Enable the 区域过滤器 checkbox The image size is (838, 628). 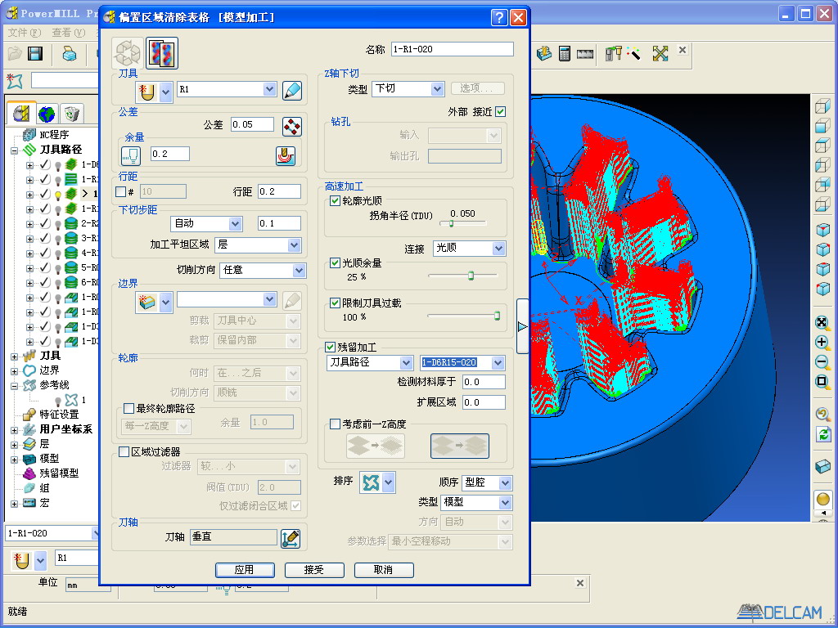click(124, 451)
